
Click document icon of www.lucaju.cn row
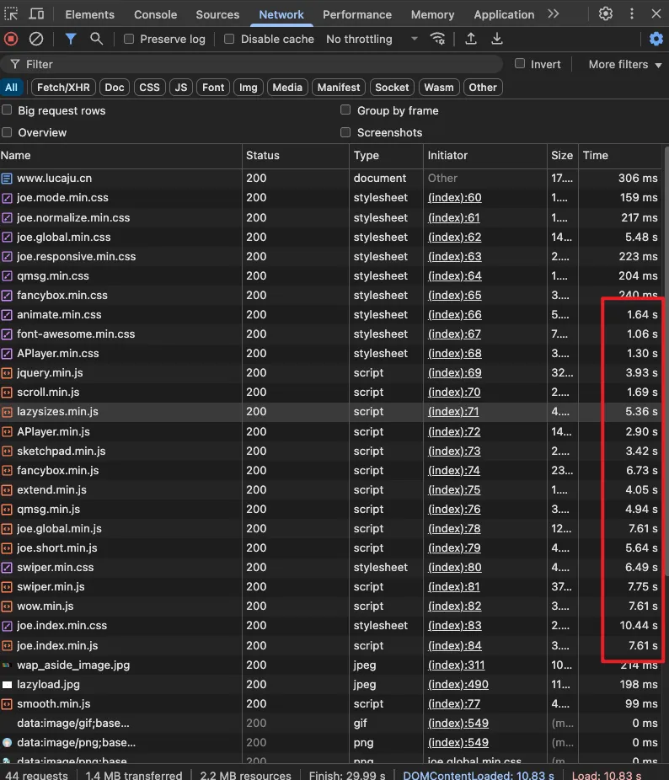pos(7,178)
